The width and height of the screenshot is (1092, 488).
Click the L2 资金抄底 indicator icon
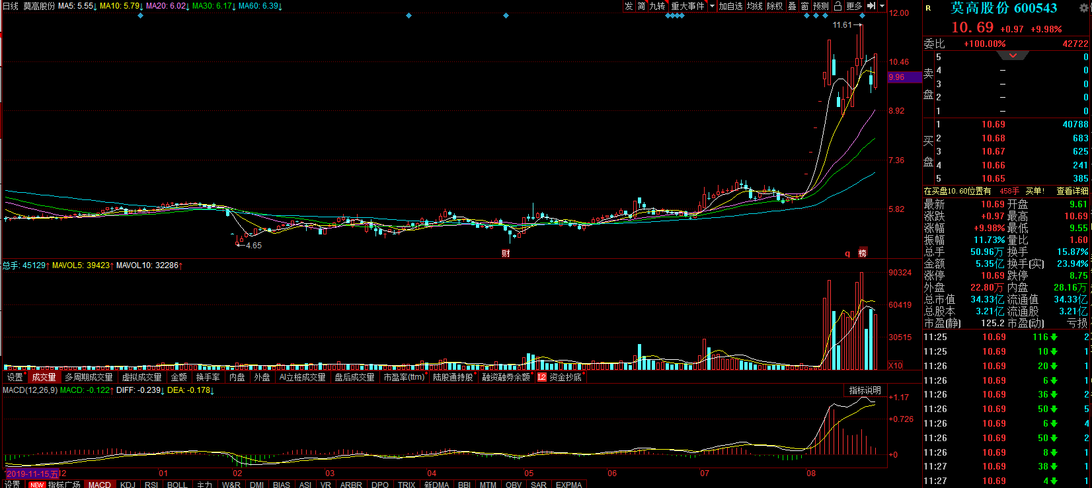coord(542,377)
